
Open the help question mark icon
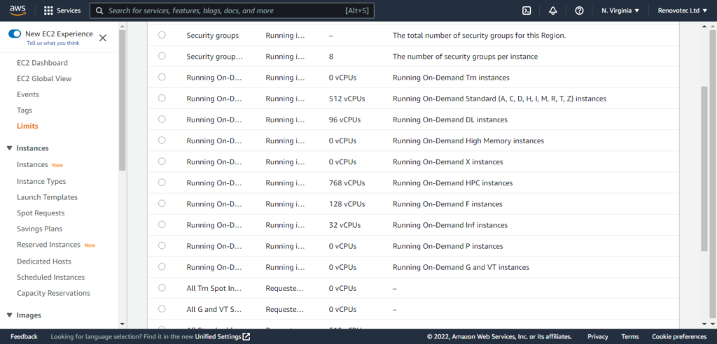(x=579, y=10)
